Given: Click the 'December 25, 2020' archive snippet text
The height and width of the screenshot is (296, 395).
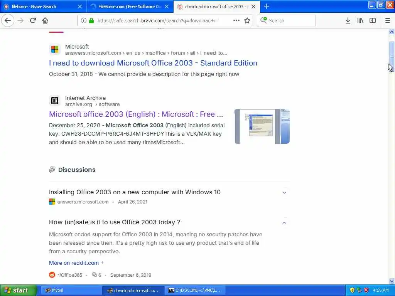Looking at the screenshot, I should [137, 134].
